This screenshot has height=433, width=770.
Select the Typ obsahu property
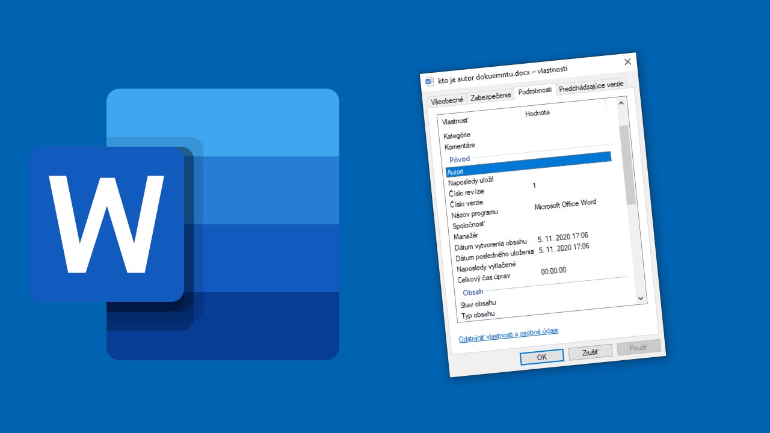pyautogui.click(x=478, y=314)
